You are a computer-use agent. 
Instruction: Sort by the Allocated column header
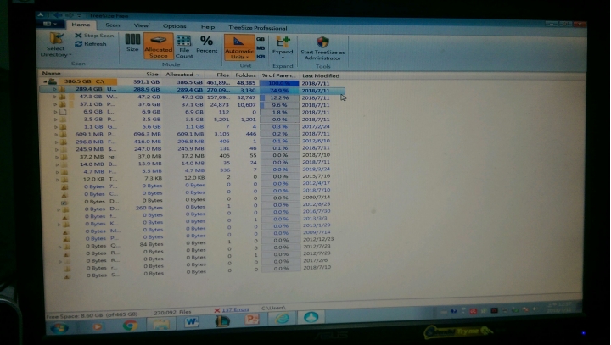(182, 75)
